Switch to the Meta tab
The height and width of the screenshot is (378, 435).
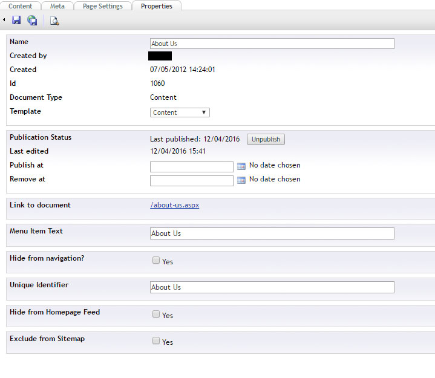click(57, 6)
